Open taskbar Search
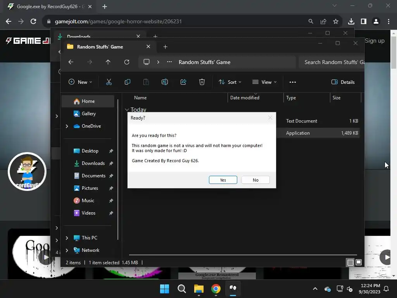Image resolution: width=397 pixels, height=298 pixels. (181, 289)
